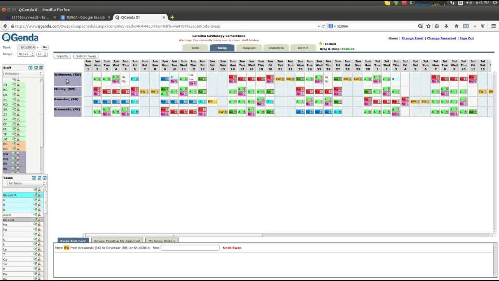Click the red X icon in Staff header
The height and width of the screenshot is (281, 499).
[41, 67]
